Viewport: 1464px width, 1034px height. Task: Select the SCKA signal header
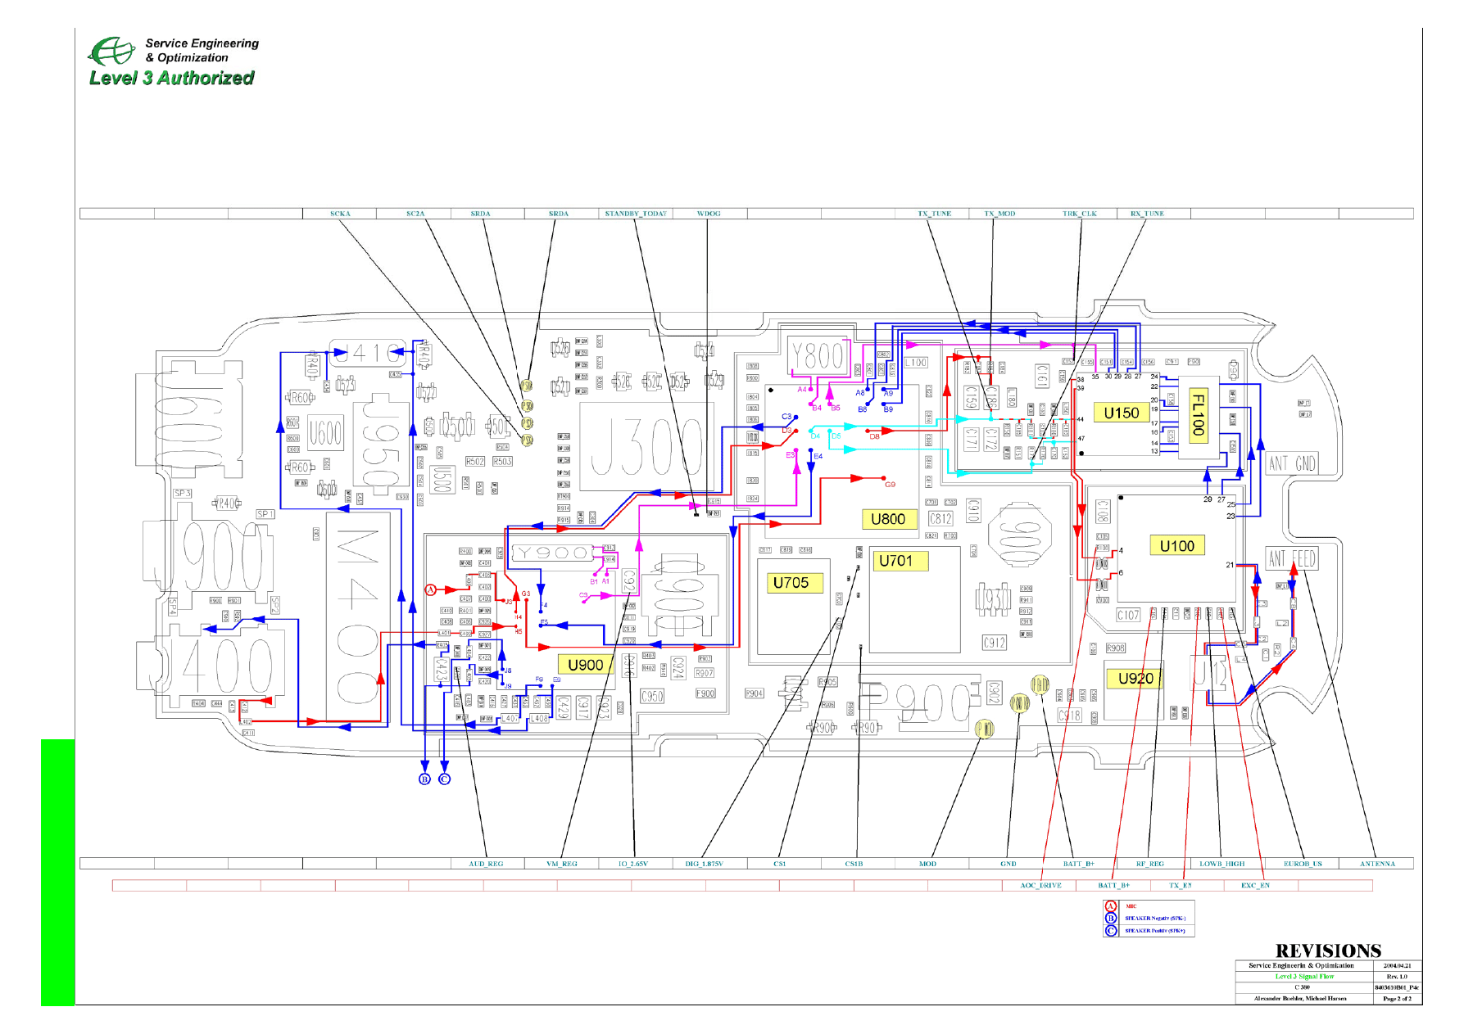click(x=340, y=214)
